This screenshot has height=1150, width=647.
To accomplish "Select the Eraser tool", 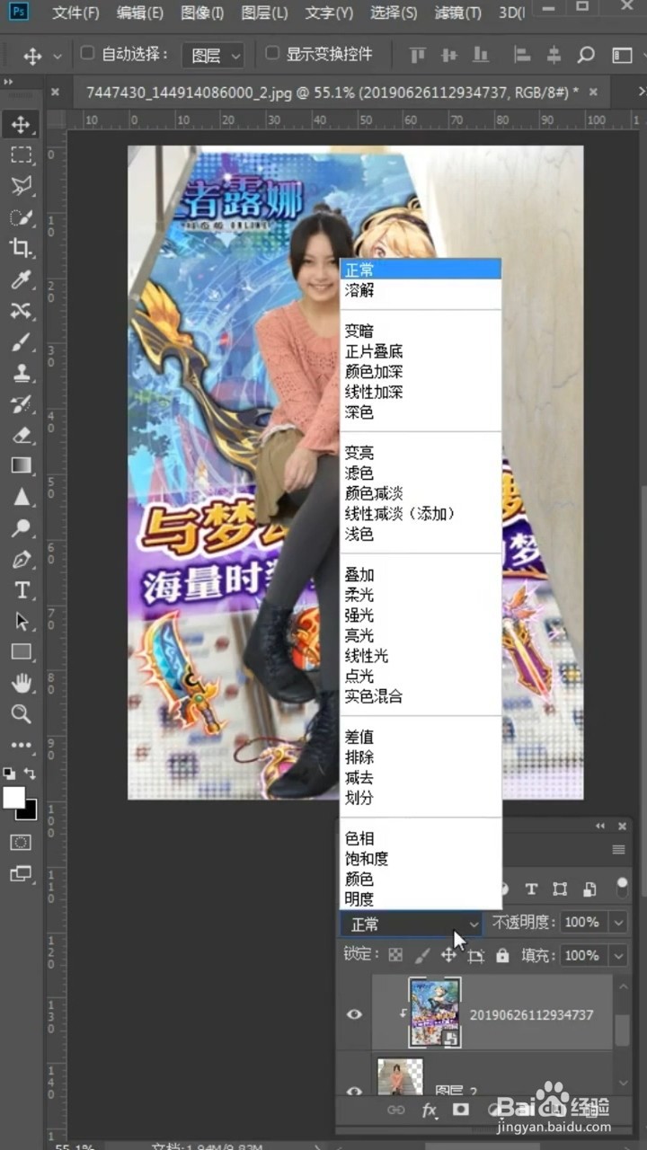I will click(x=21, y=435).
